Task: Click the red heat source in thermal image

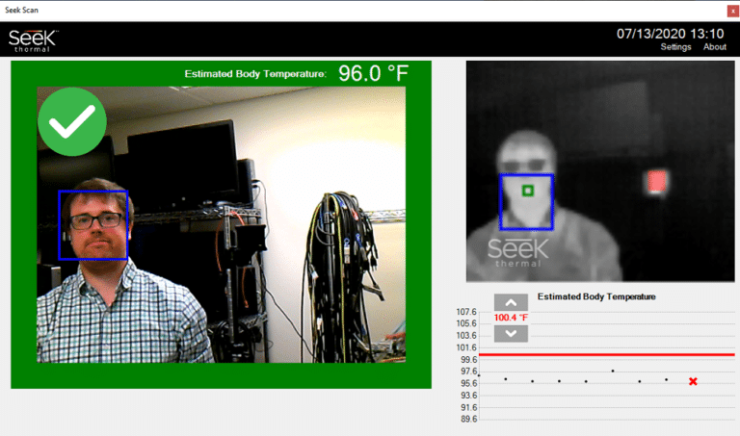Action: (x=656, y=182)
